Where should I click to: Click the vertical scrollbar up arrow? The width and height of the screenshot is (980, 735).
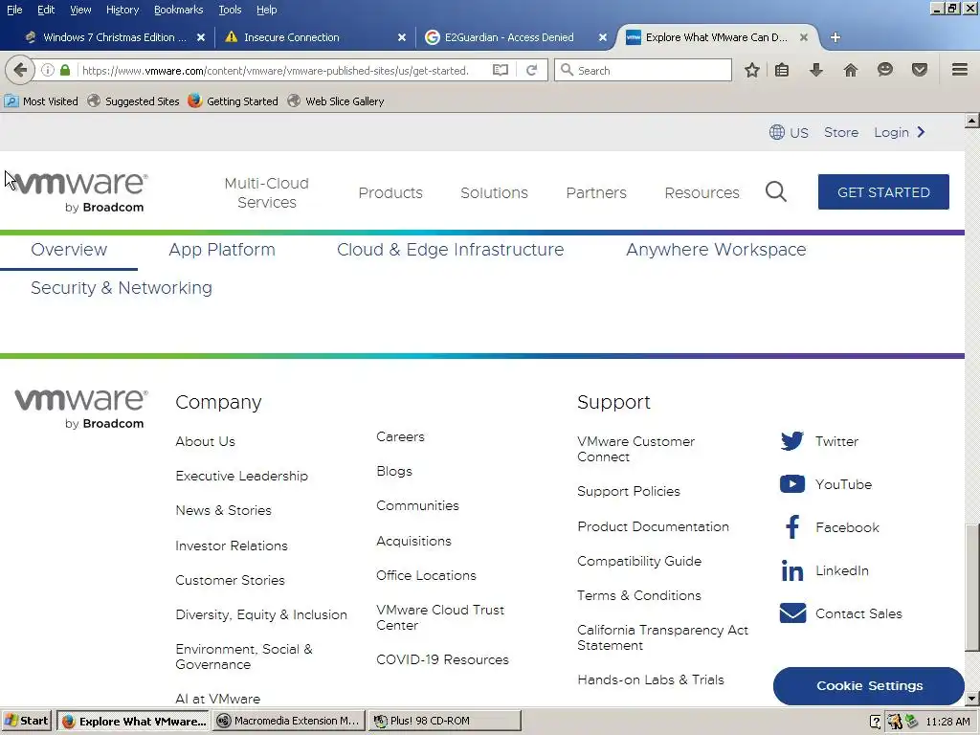971,121
